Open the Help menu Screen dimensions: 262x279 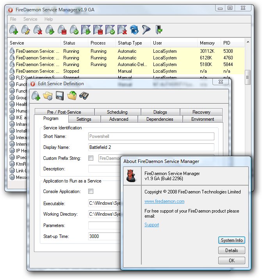click(x=48, y=19)
